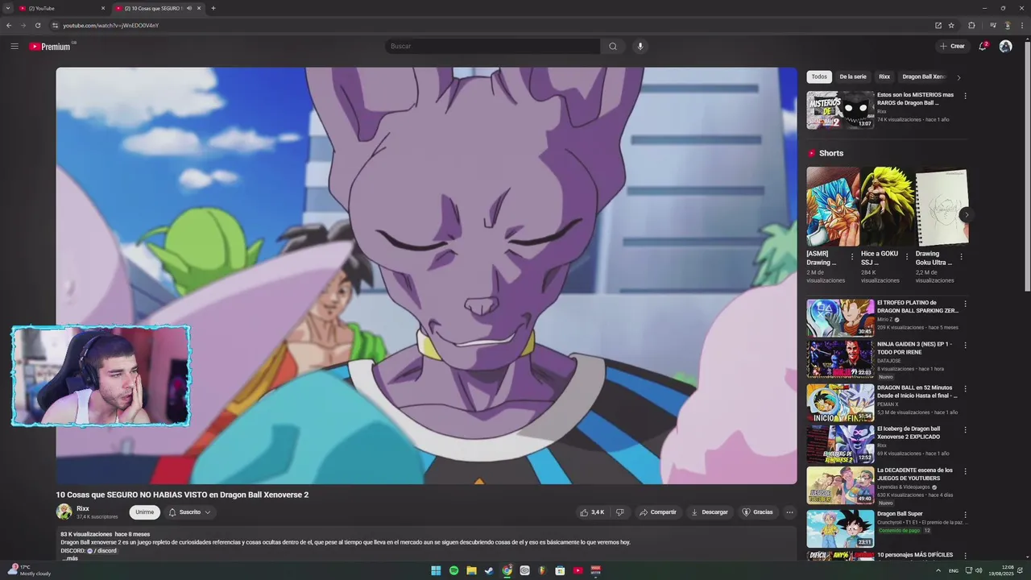Open options for Dragon Ball Super video
The width and height of the screenshot is (1031, 580).
click(965, 515)
